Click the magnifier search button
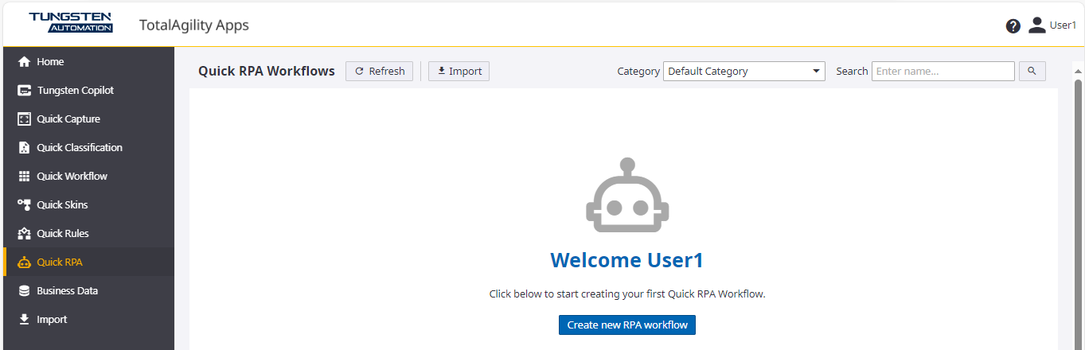1085x350 pixels. pos(1032,72)
